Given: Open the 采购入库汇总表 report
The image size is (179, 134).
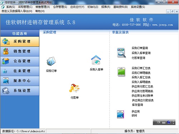Looking at the screenshot, I should (141, 77).
